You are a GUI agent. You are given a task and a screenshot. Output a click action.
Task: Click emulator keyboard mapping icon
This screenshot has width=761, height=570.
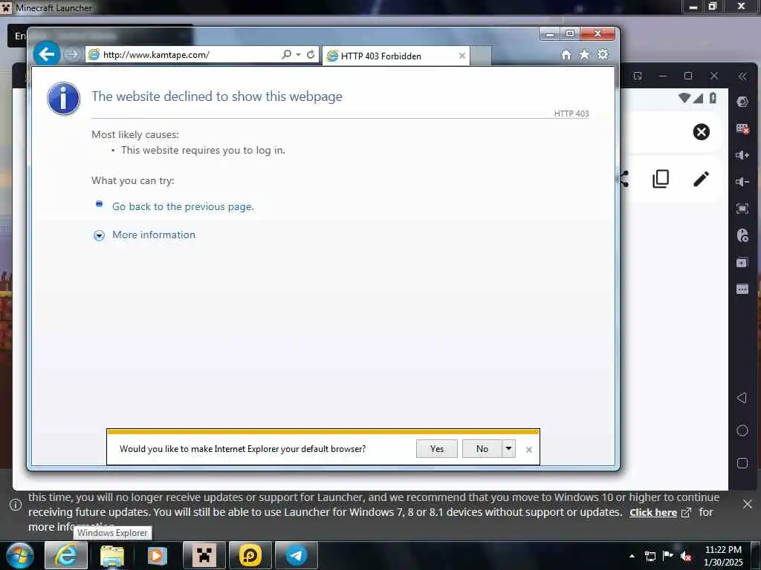742,128
